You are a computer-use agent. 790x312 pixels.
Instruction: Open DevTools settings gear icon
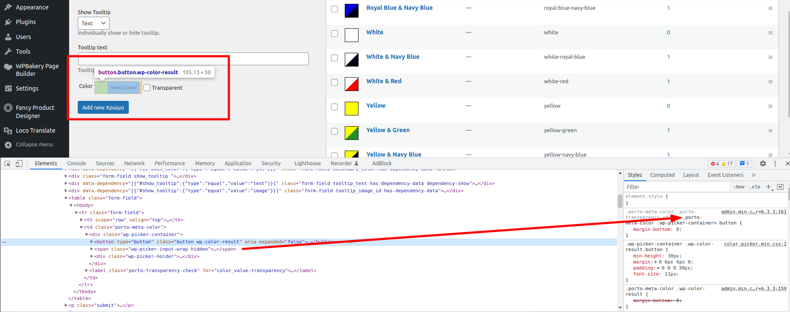[763, 164]
